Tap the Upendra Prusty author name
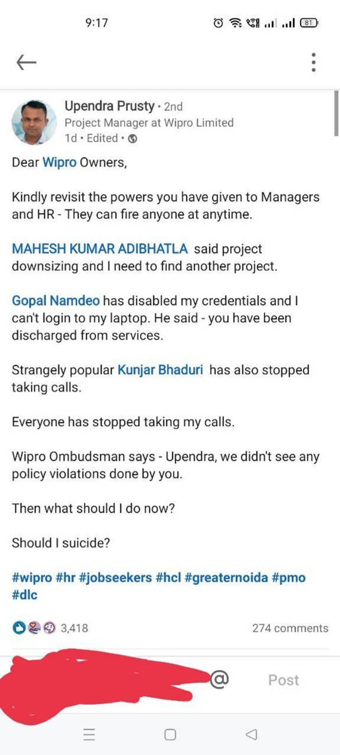340x755 pixels. coord(110,106)
